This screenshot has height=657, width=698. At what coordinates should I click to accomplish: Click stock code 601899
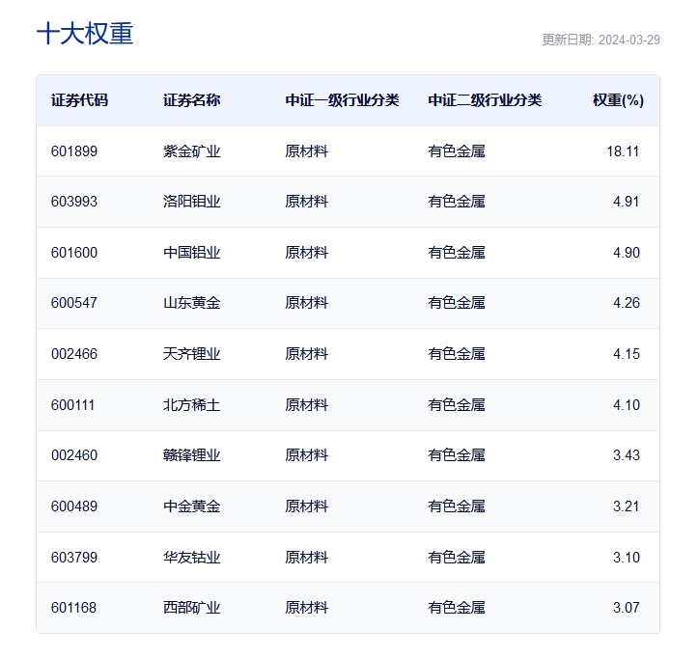click(x=74, y=151)
